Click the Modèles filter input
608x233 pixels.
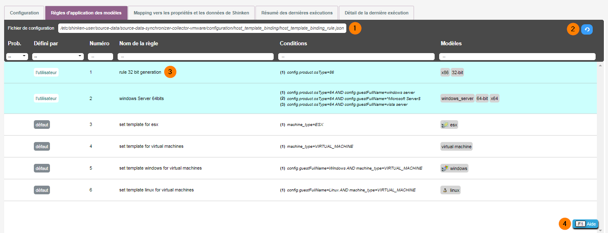[x=517, y=57]
